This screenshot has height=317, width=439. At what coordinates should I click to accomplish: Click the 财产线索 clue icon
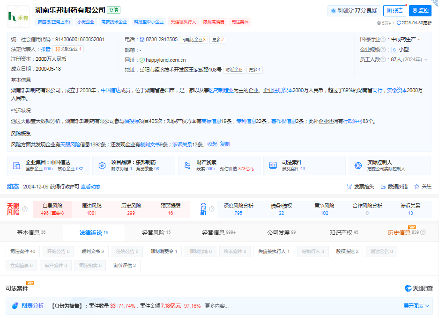(187, 166)
